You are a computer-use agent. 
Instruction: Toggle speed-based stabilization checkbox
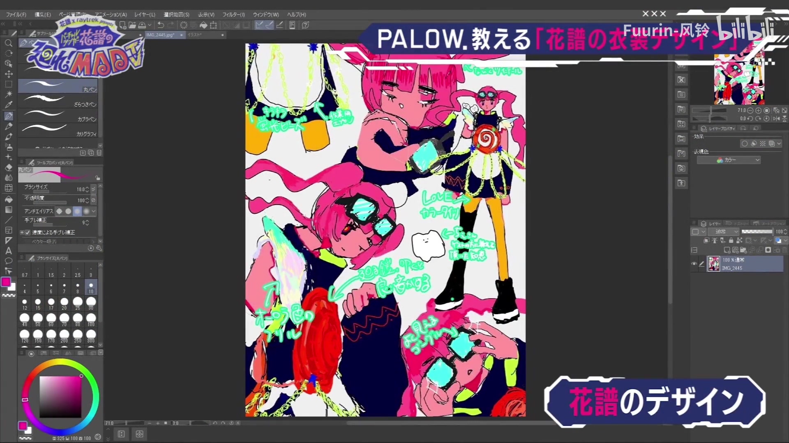28,232
